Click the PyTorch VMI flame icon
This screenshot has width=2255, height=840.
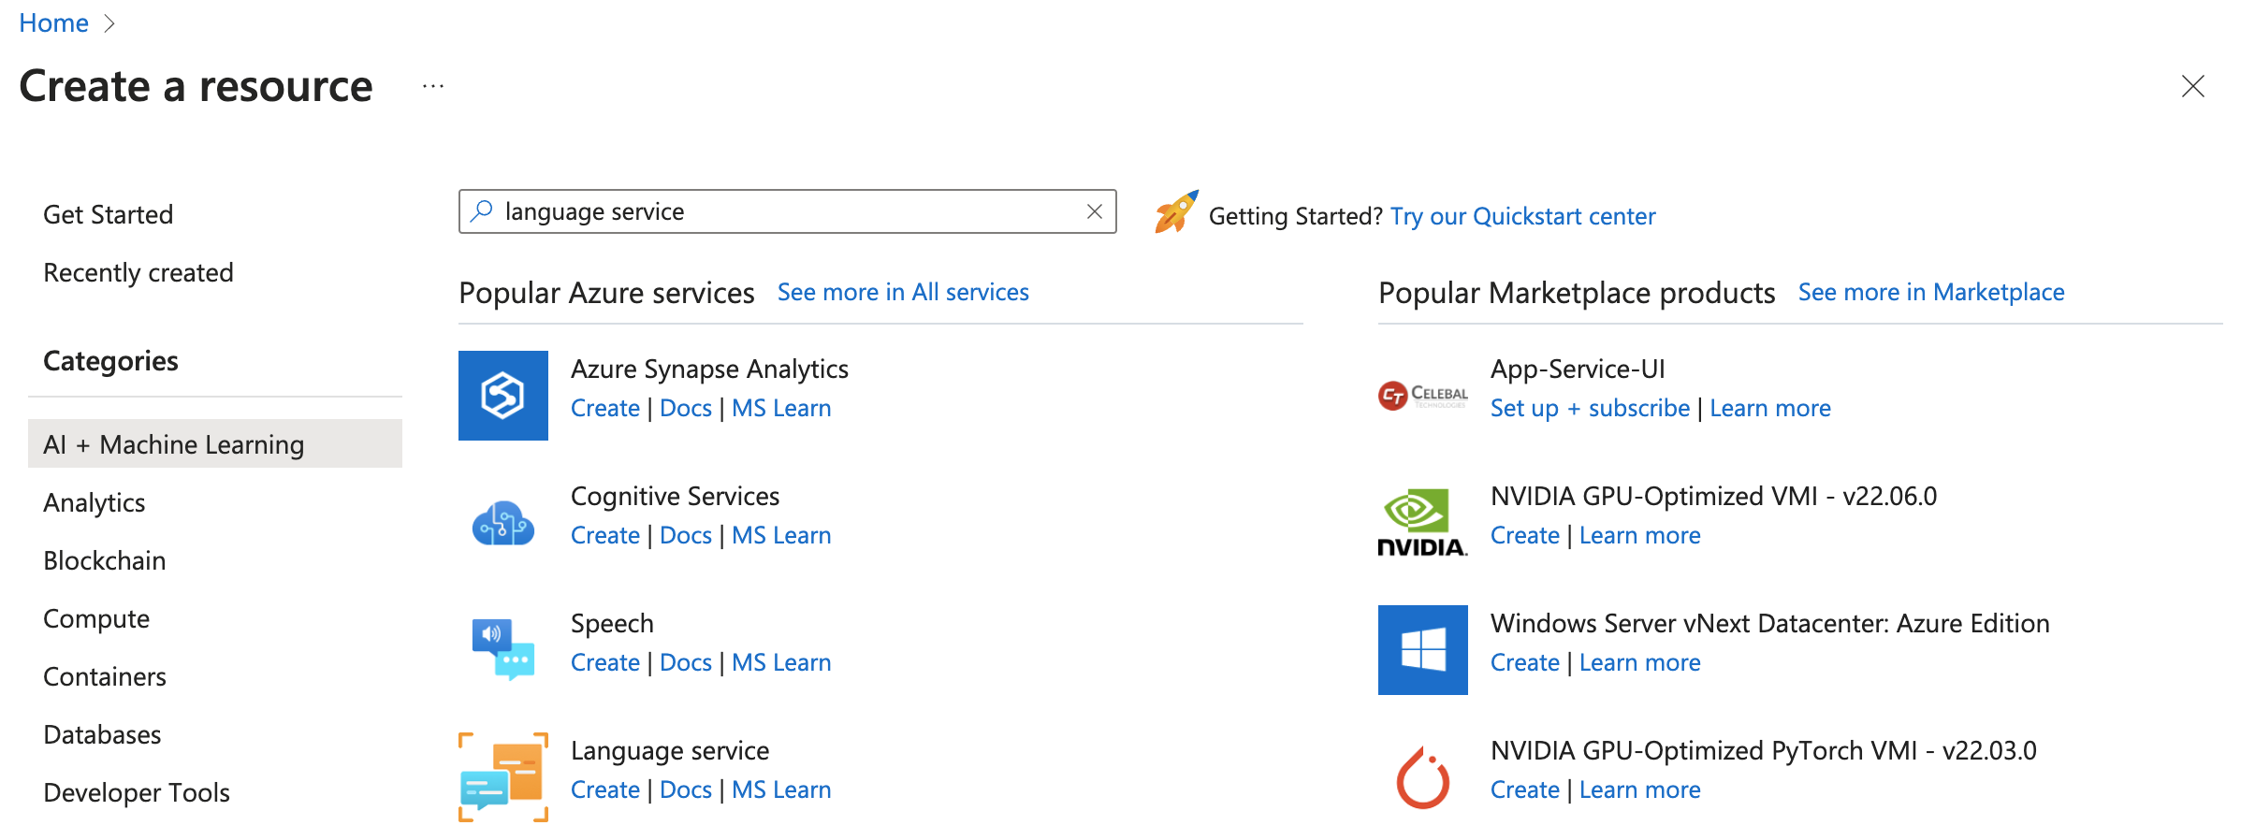1422,776
